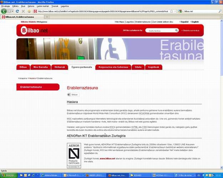This screenshot has width=223, height=178.
Task: Click the vertical scrollbar thumb
Action: [x=222, y=49]
